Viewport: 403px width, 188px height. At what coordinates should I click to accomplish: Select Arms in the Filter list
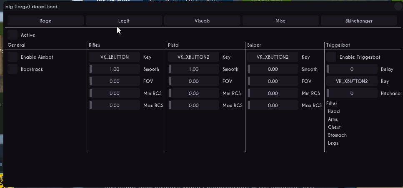click(333, 119)
